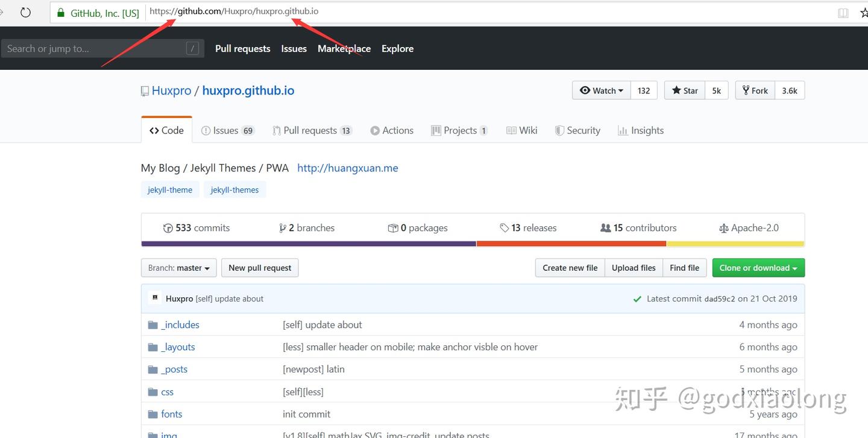Screen dimensions: 868x438
Task: Follow the http://huangxuan.me link
Action: [x=347, y=168]
